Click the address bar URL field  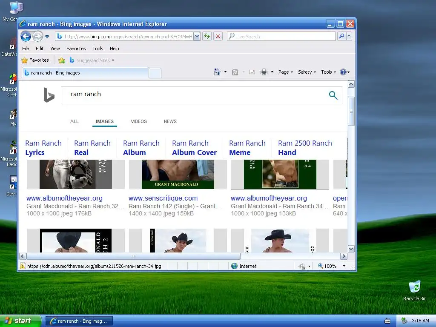(x=124, y=37)
